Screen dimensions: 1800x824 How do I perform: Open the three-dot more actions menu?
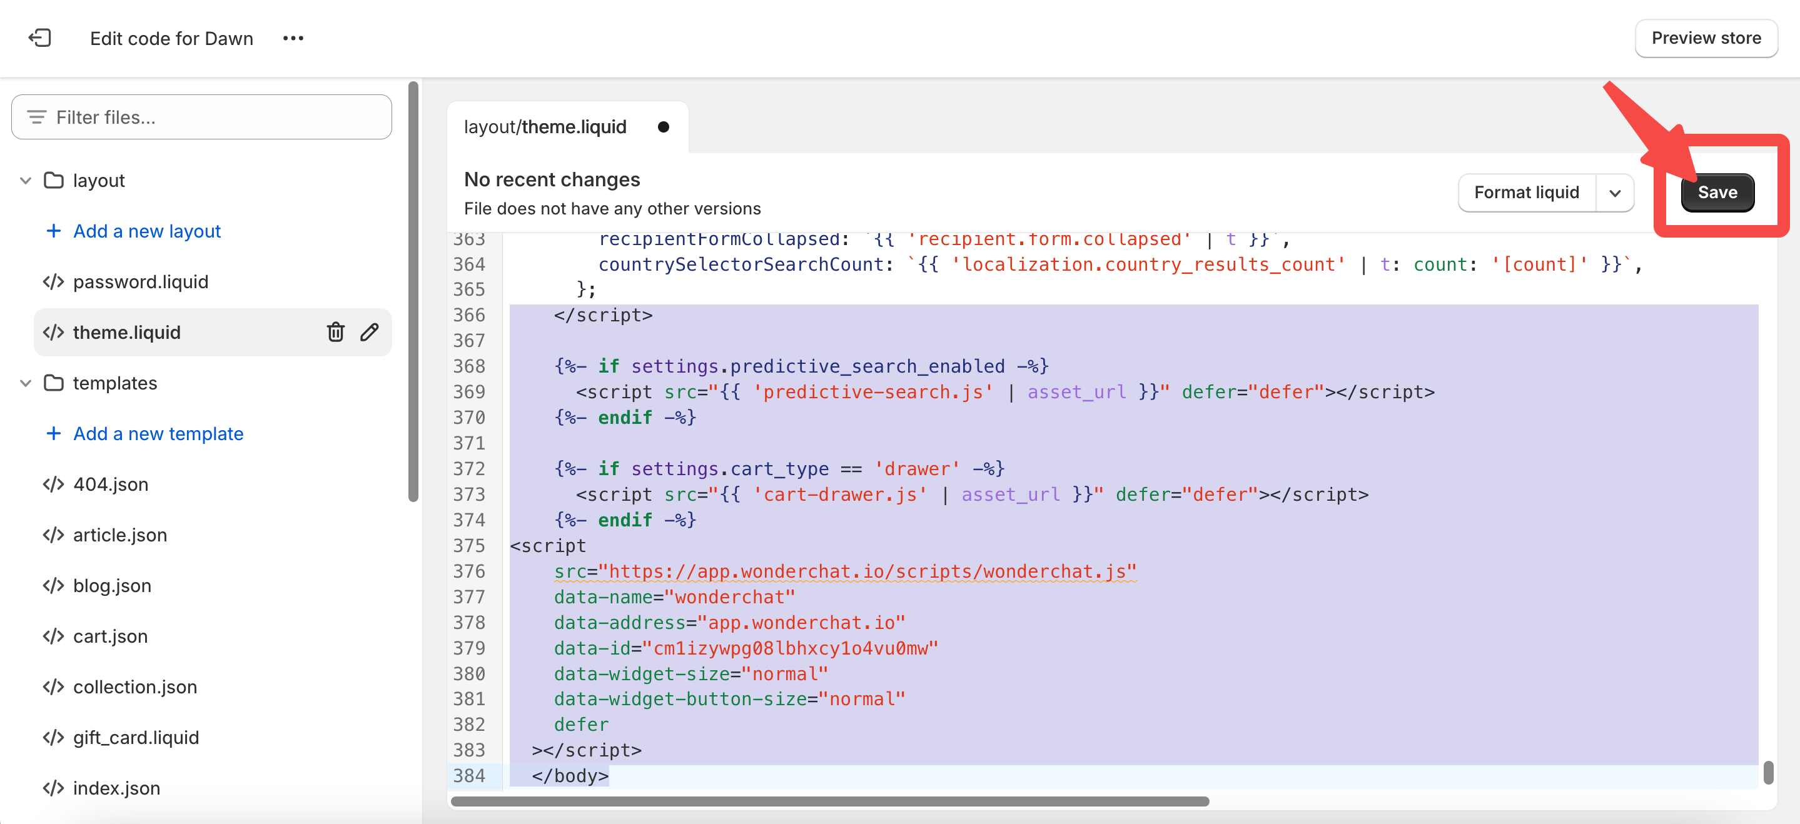point(293,38)
